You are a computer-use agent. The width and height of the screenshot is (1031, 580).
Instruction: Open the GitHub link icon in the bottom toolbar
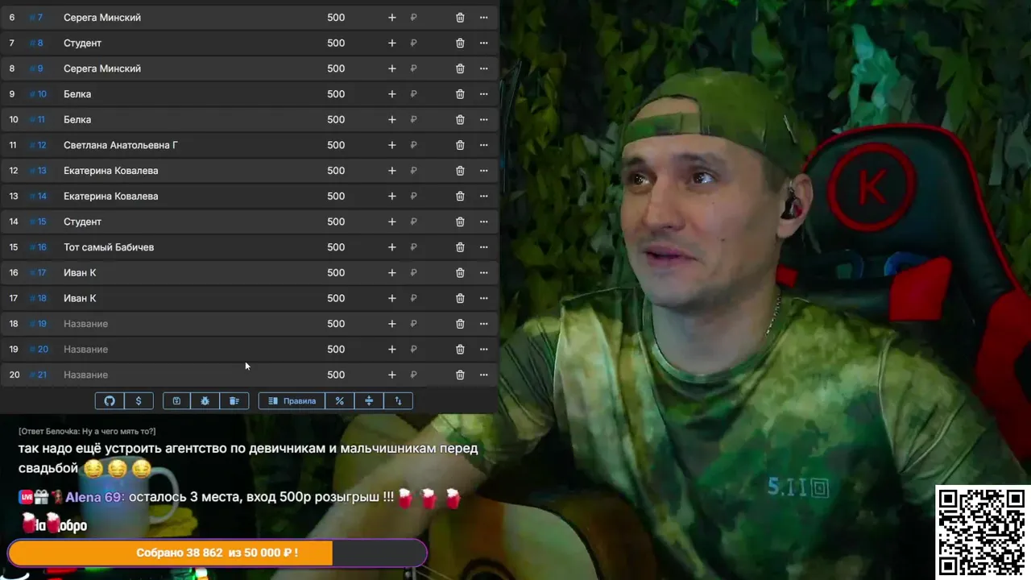point(110,400)
